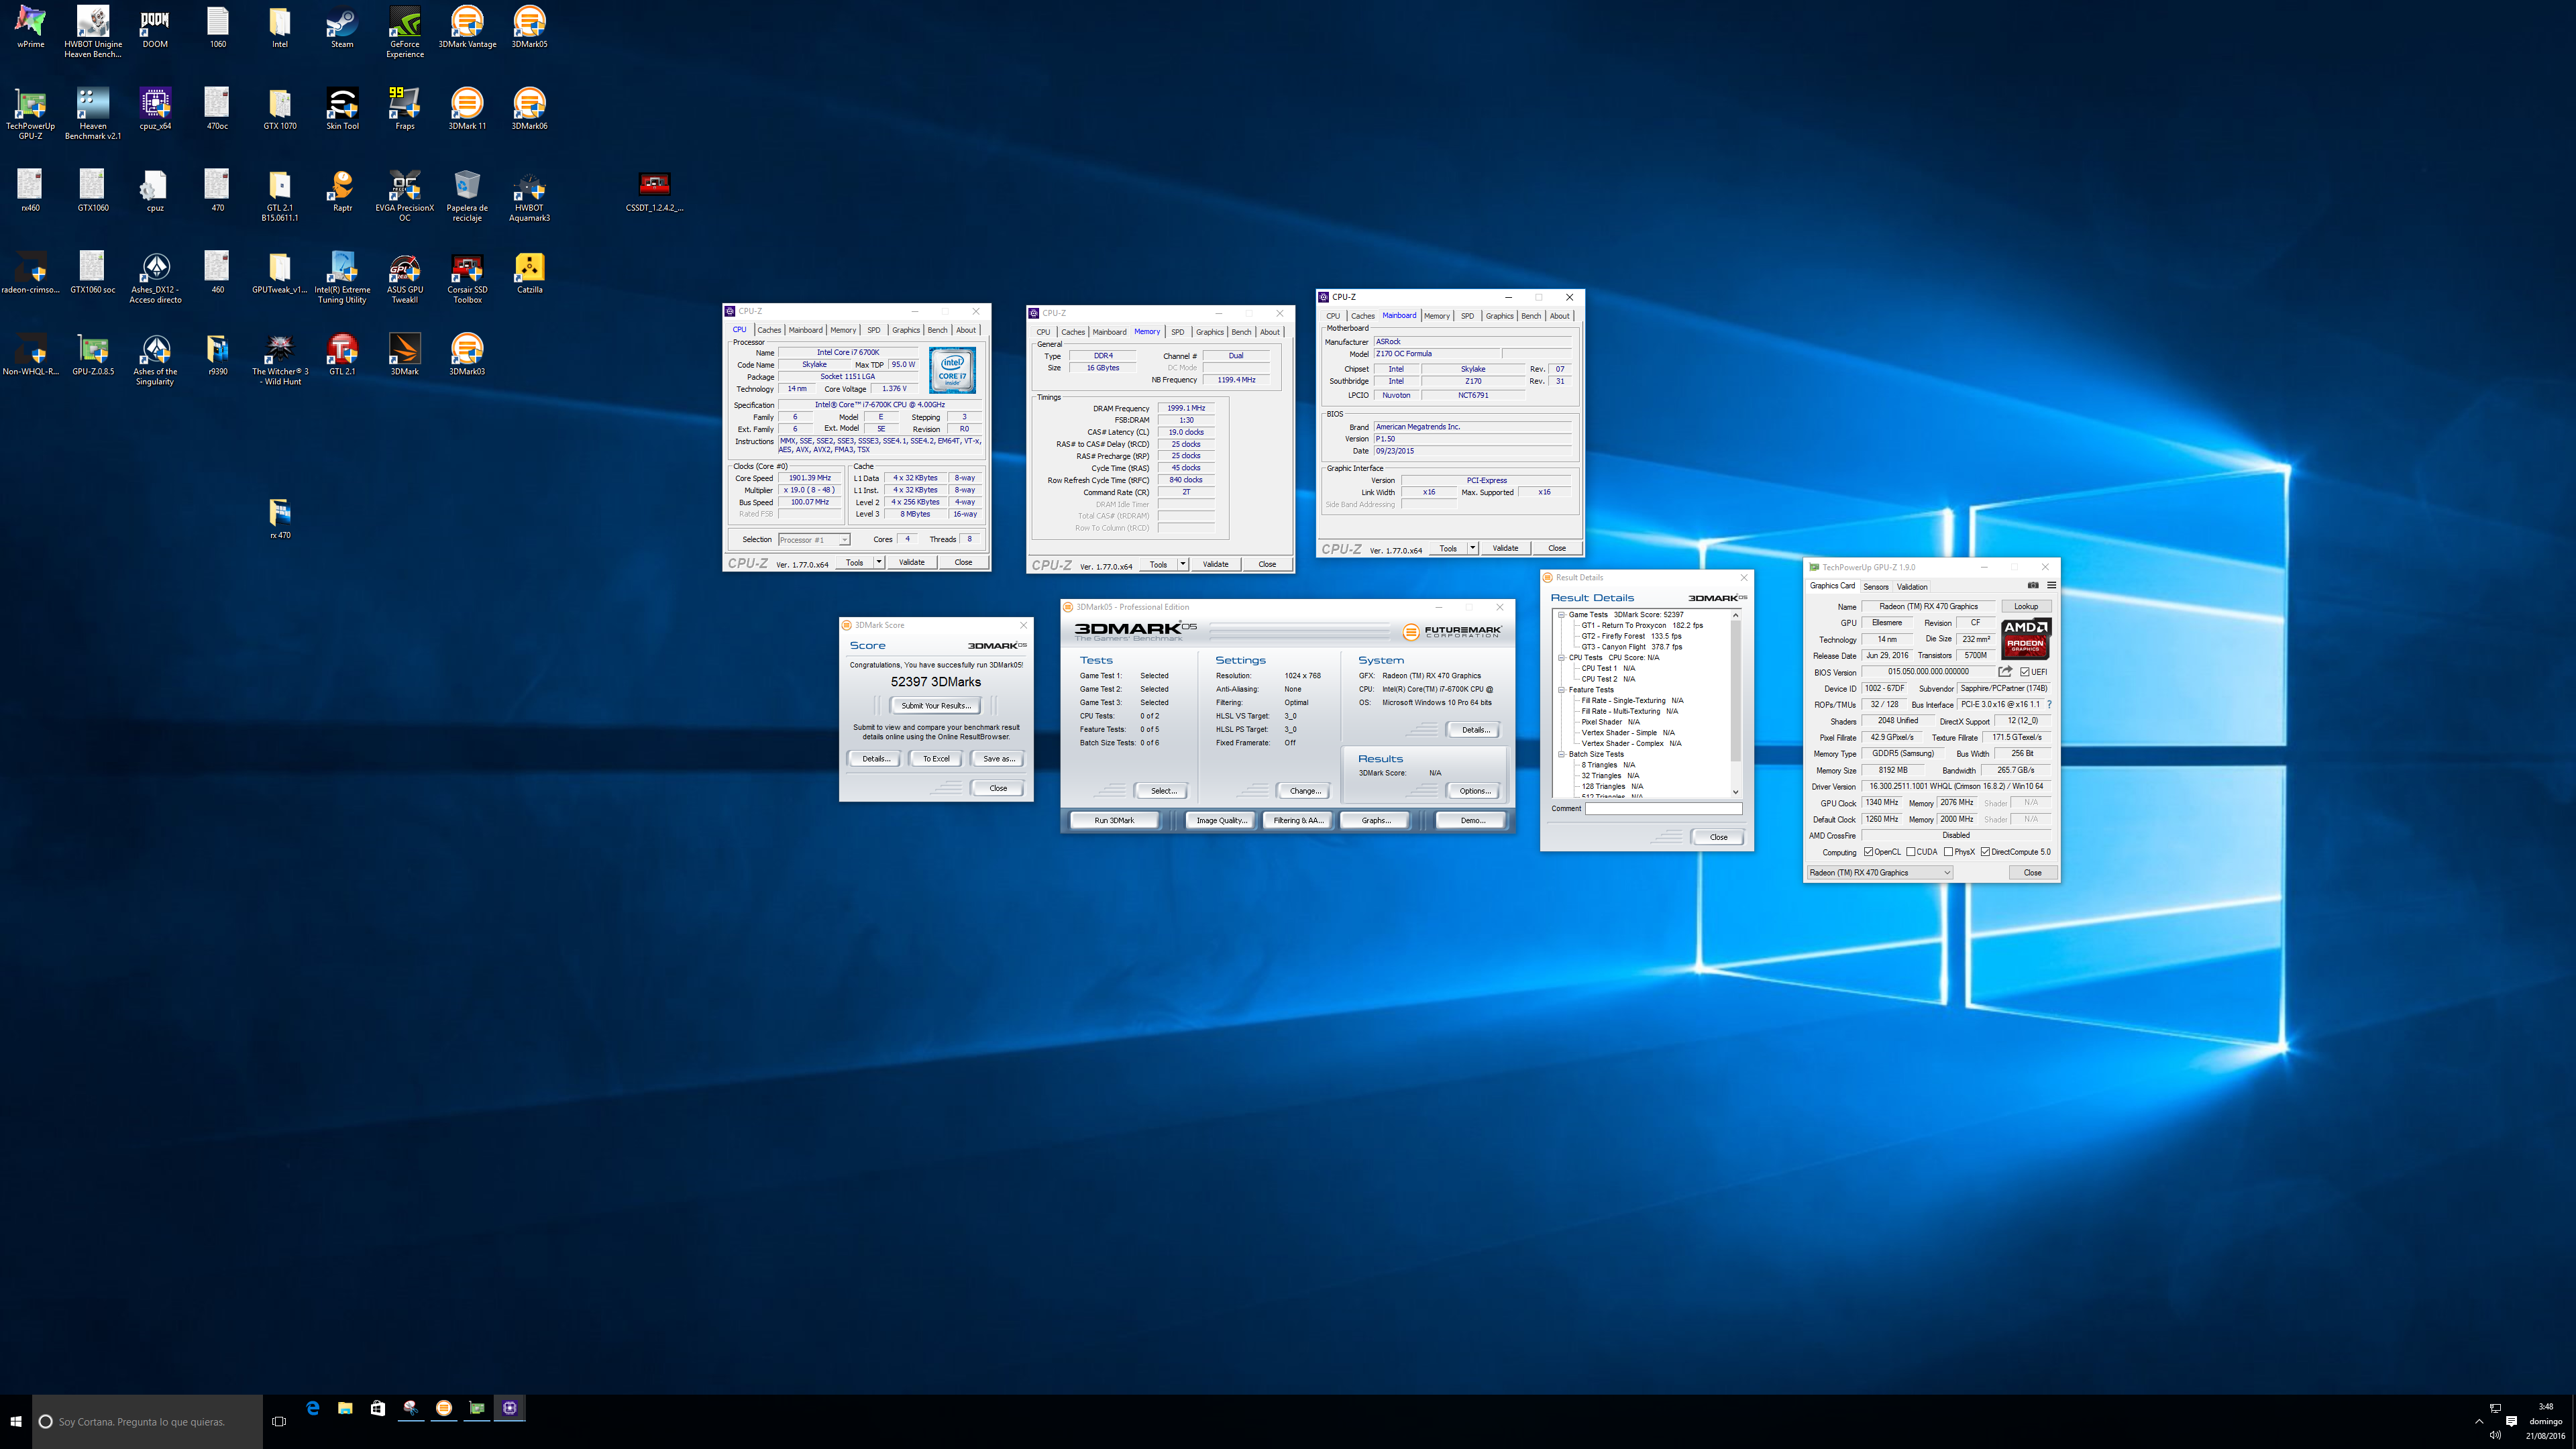Take a GPU-Z screenshot with camera icon
This screenshot has width=2576, height=1449.
pyautogui.click(x=2033, y=586)
